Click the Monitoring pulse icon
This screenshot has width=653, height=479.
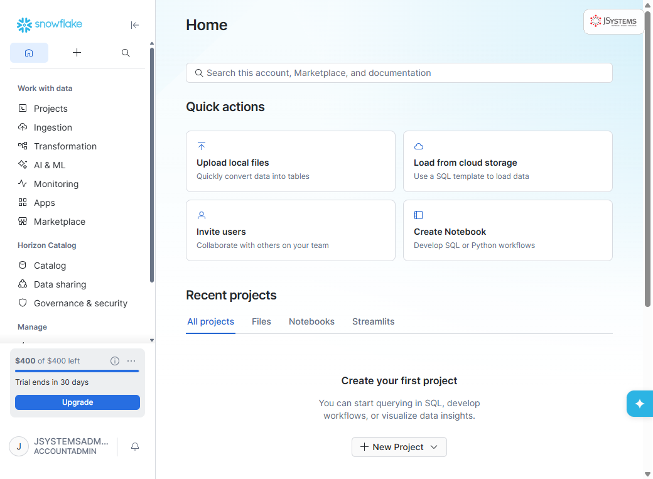[23, 183]
